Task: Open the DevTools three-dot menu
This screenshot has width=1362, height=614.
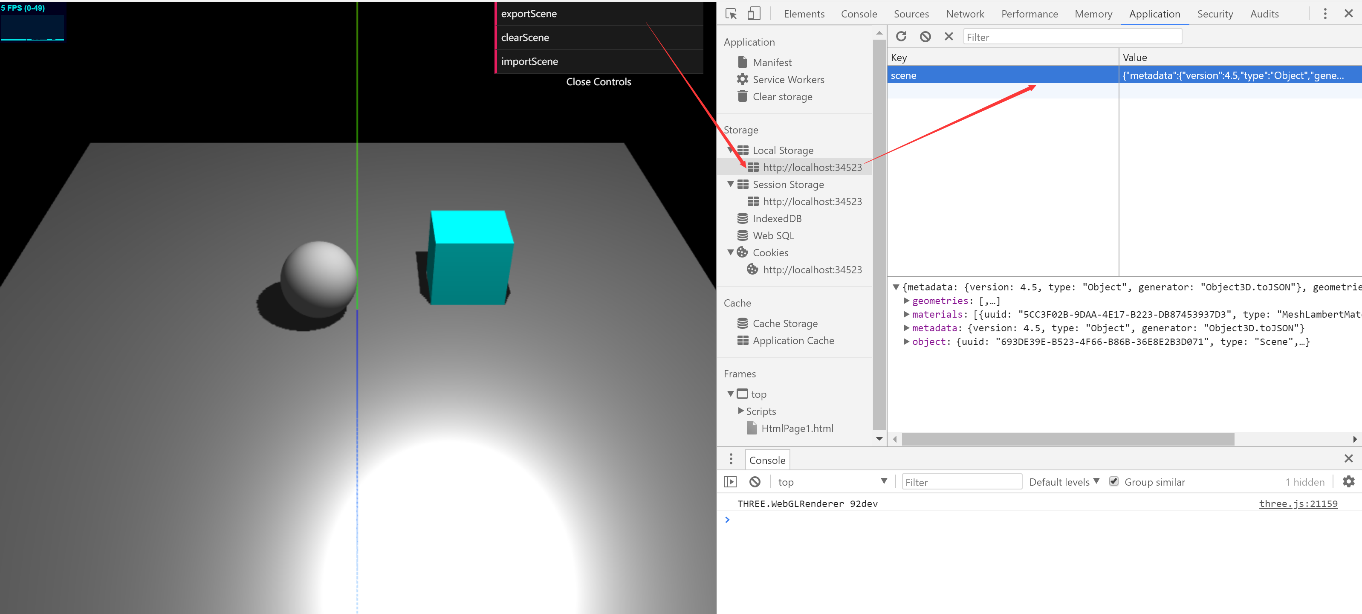Action: coord(1324,14)
